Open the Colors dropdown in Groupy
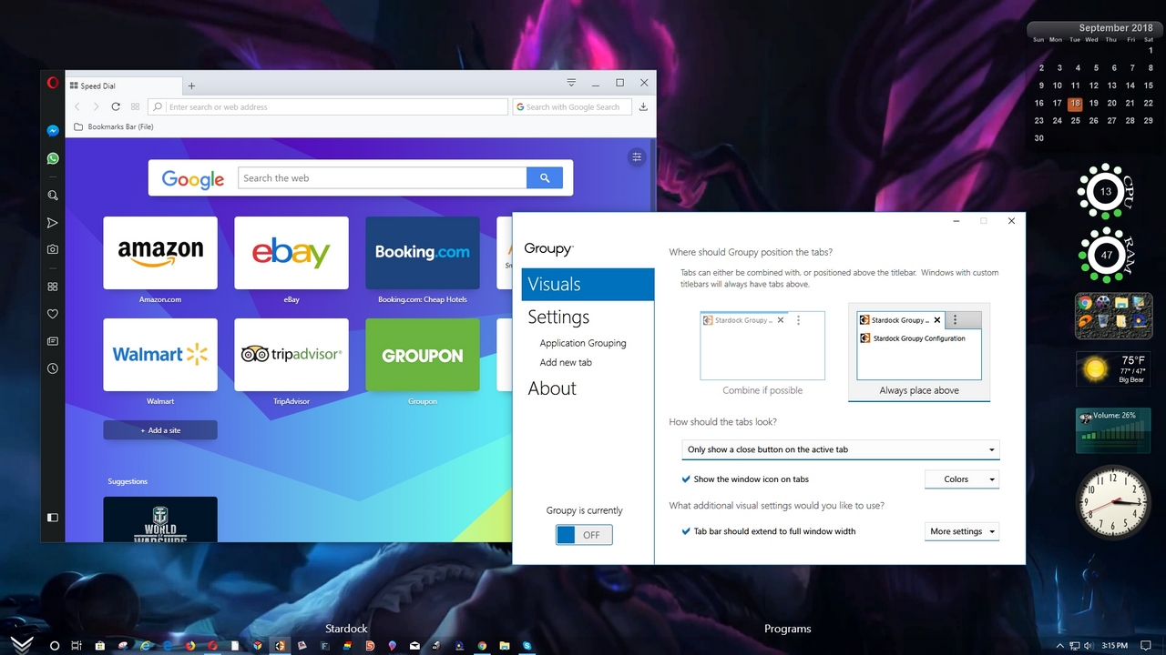The image size is (1166, 655). [x=962, y=479]
